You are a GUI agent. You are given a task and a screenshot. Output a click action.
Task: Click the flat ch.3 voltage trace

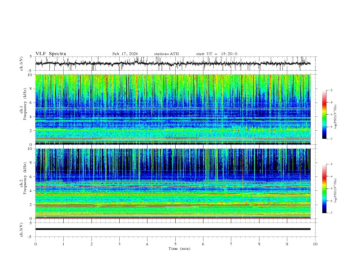pyautogui.click(x=173, y=229)
